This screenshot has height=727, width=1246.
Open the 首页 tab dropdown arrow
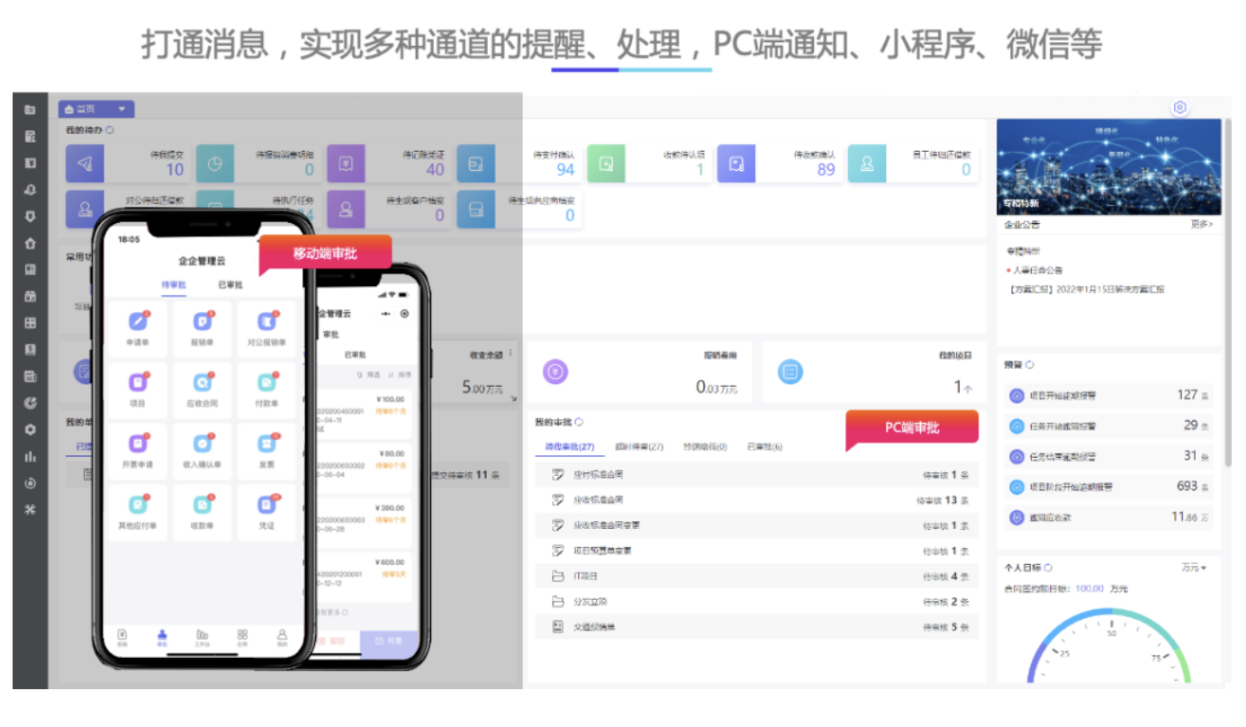click(x=121, y=110)
